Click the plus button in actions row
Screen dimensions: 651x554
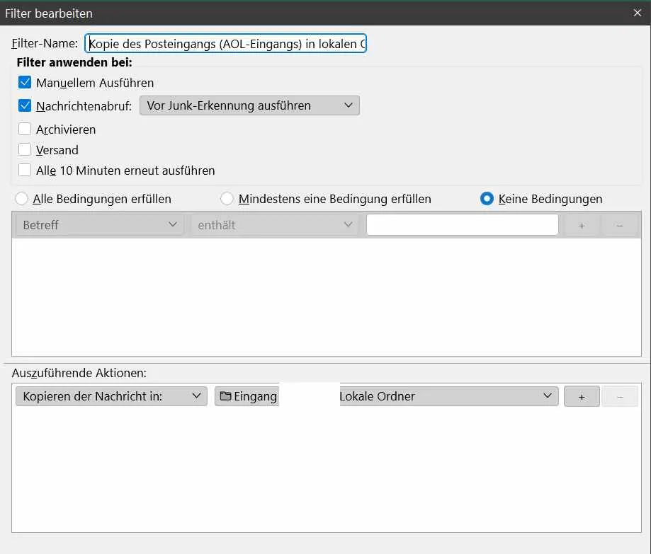pyautogui.click(x=582, y=396)
